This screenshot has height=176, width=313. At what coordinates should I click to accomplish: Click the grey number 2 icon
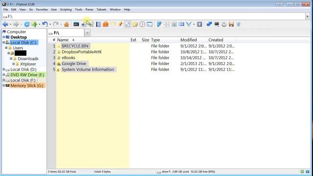(x=200, y=24)
